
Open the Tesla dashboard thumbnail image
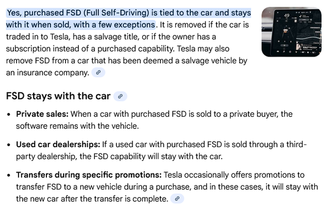point(291,31)
